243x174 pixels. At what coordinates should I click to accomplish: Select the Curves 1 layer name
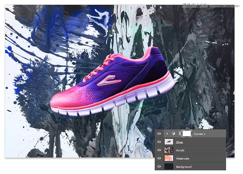pyautogui.click(x=200, y=134)
